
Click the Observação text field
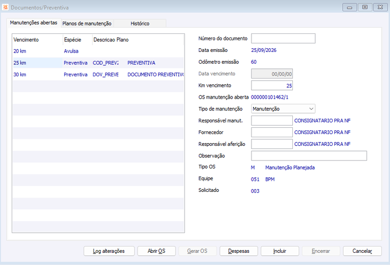(x=309, y=156)
